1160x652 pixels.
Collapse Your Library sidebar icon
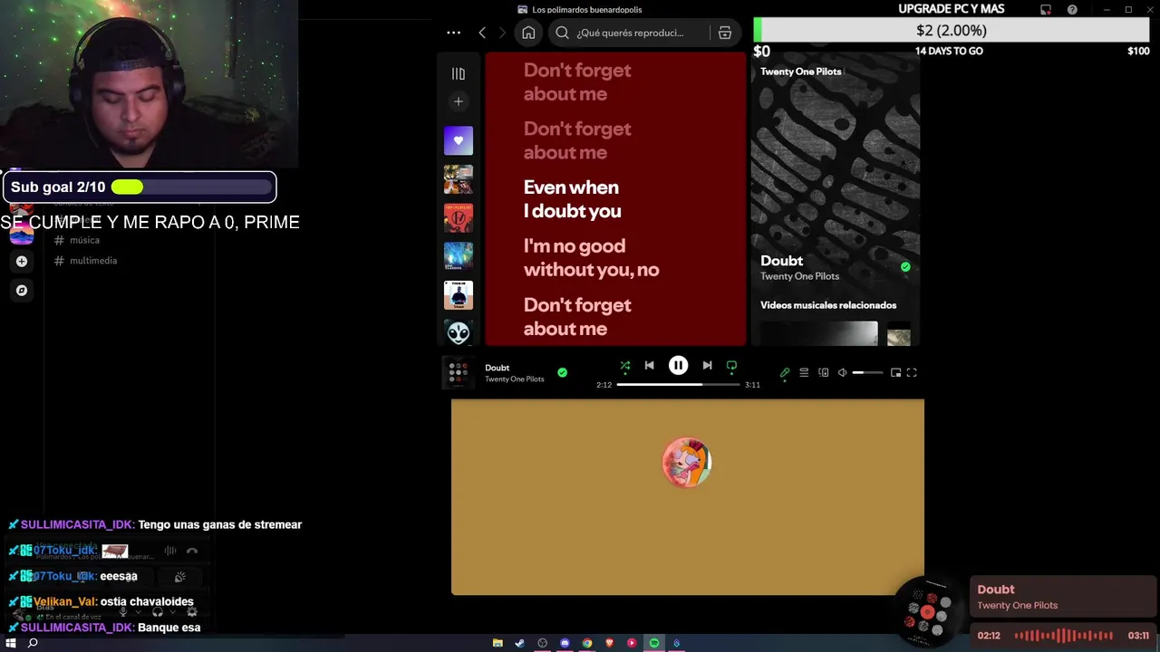pos(459,73)
